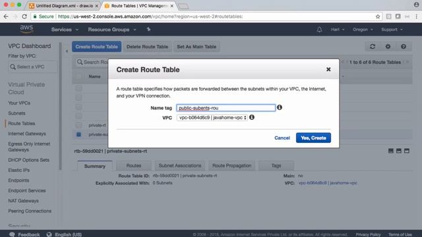Click the search magnifier in route table filter
The height and width of the screenshot is (237, 422).
[x=80, y=62]
